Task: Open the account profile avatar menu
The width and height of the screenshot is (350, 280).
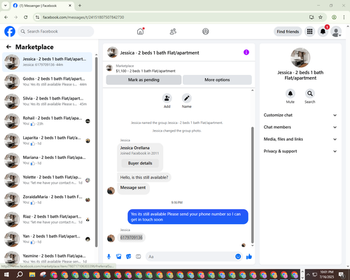Action: pyautogui.click(x=336, y=31)
